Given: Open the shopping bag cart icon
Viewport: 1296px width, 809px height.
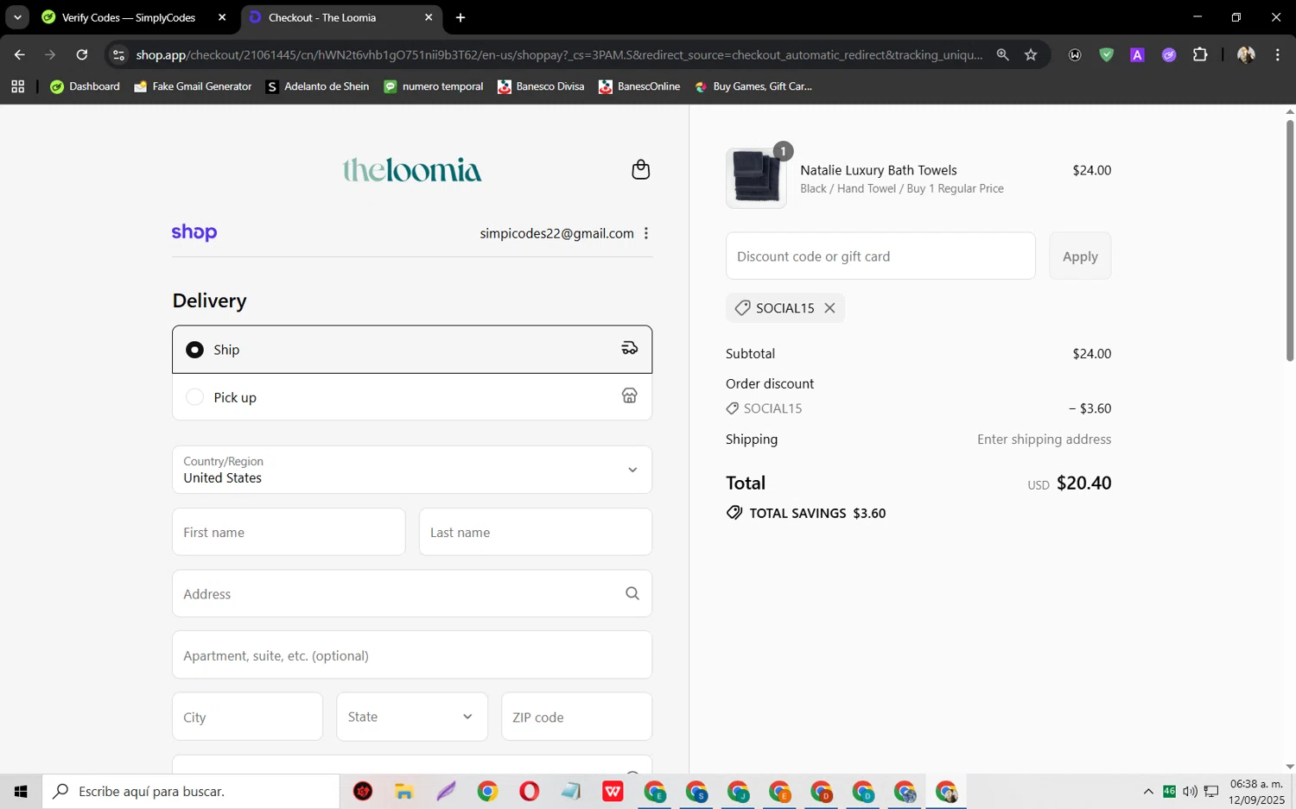Looking at the screenshot, I should (640, 169).
